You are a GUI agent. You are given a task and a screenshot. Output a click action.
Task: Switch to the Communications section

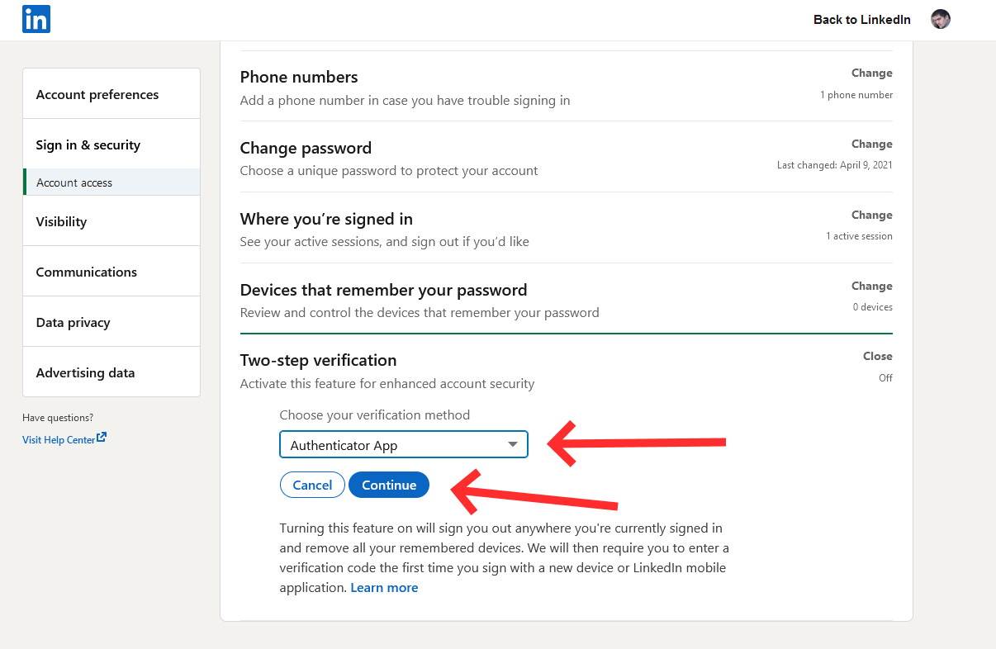coord(86,272)
